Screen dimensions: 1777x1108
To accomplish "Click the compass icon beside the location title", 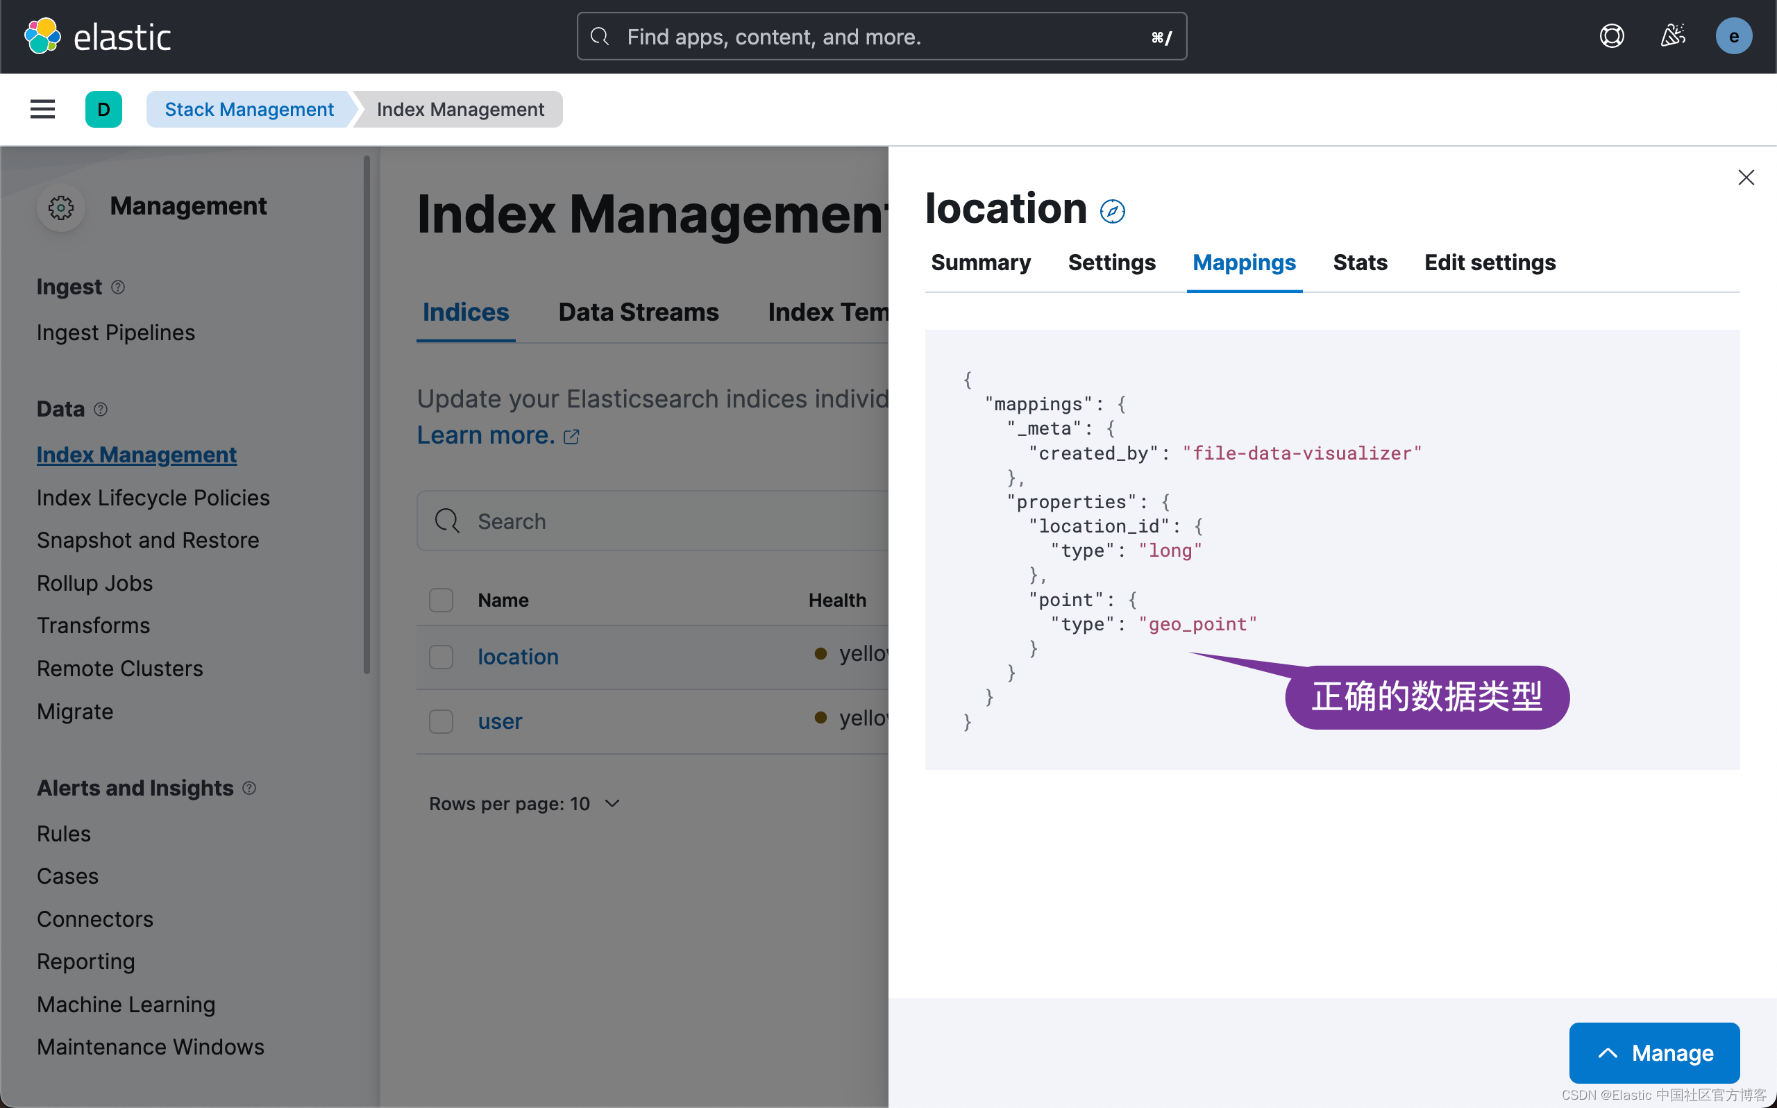I will coord(1112,211).
